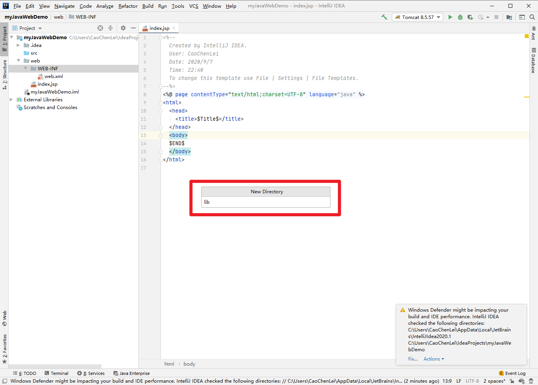
Task: Click the line ending LF status entry
Action: pyautogui.click(x=459, y=381)
